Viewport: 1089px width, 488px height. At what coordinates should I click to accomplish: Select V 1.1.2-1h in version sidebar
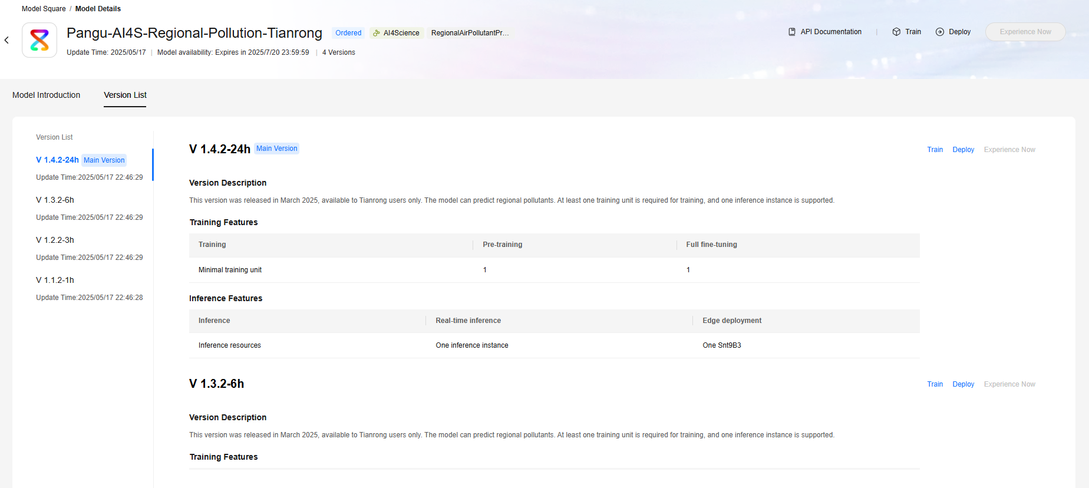(55, 280)
